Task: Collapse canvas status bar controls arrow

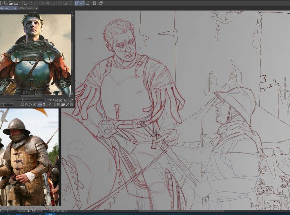Action: tap(66, 211)
